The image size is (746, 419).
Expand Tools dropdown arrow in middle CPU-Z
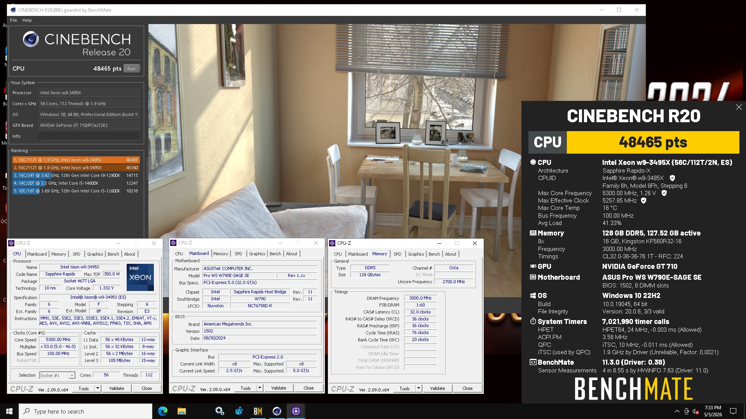pos(260,388)
